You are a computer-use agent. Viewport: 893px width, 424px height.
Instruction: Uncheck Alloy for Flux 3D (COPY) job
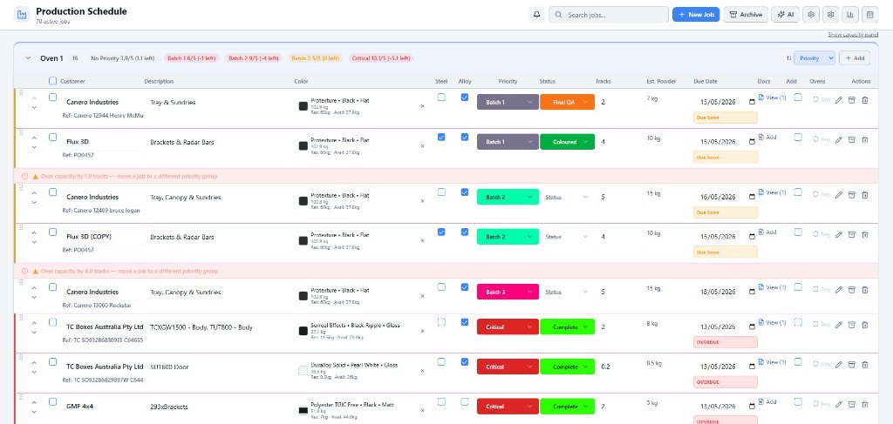tap(465, 232)
